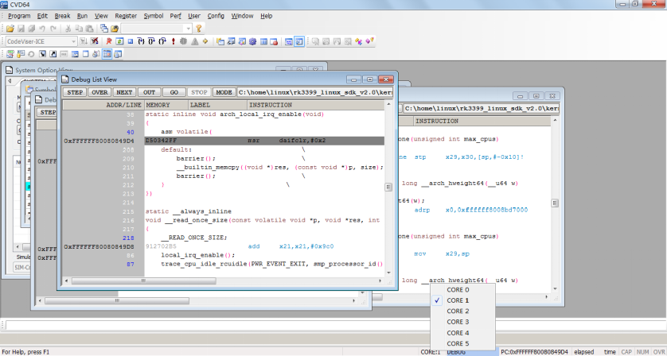Click the yellow right arrow toolbar icon
Image resolution: width=667 pixels, height=356 pixels.
[205, 41]
